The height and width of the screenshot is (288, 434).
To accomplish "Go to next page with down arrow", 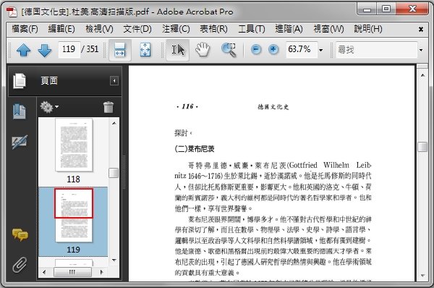I will 45,50.
